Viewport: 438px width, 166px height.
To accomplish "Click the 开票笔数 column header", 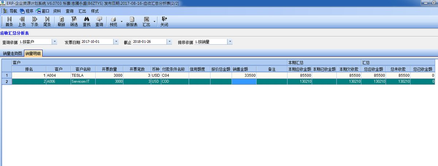I will tap(137, 69).
